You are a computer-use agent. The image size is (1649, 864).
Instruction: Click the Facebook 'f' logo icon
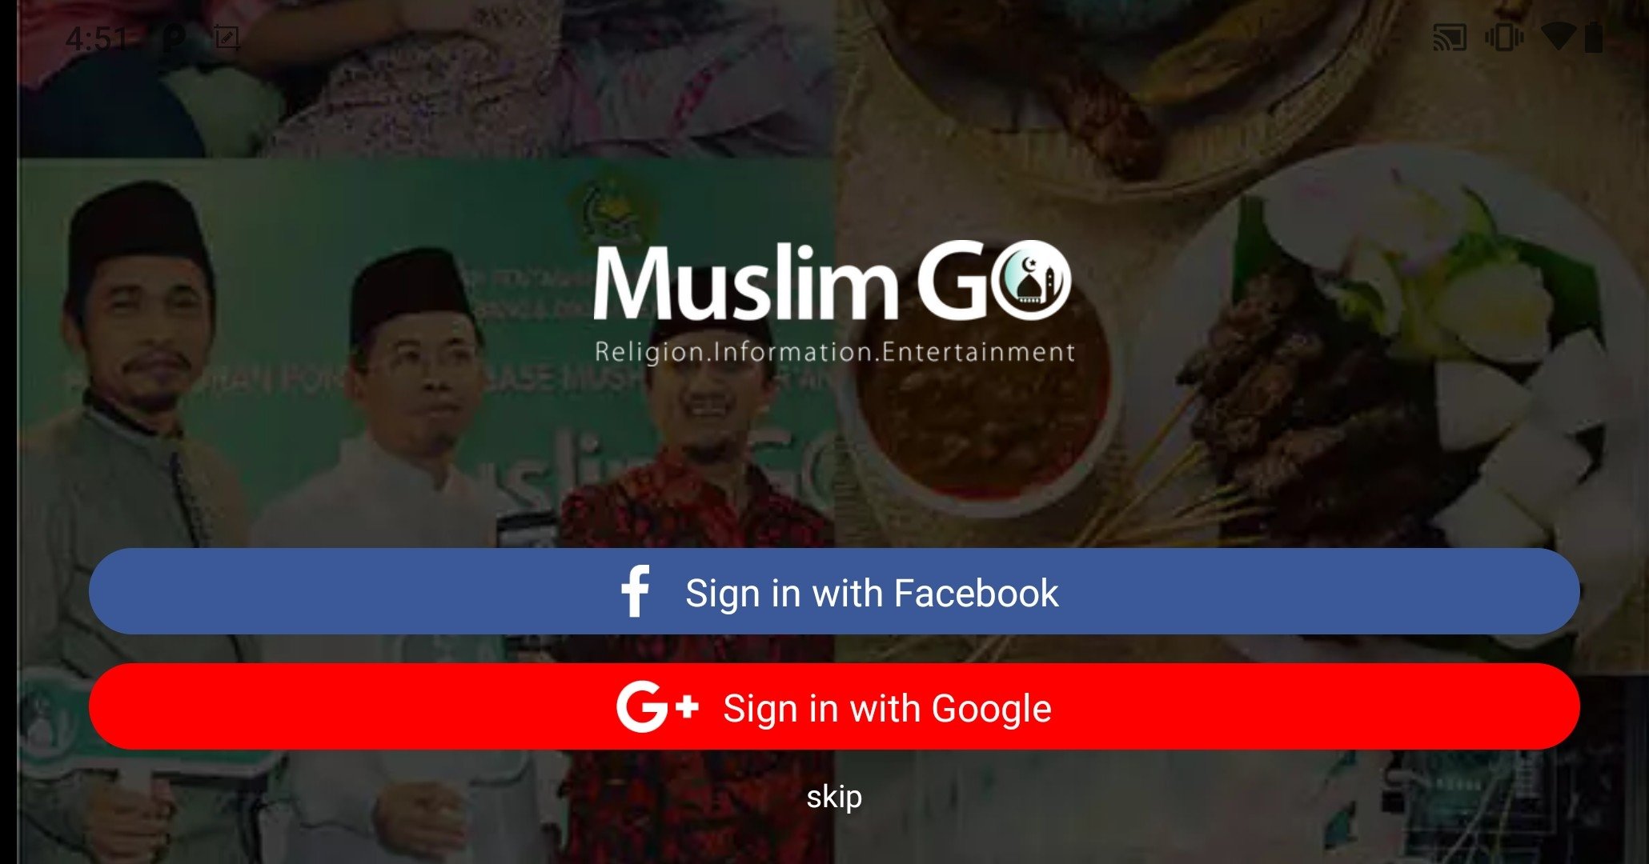point(636,592)
